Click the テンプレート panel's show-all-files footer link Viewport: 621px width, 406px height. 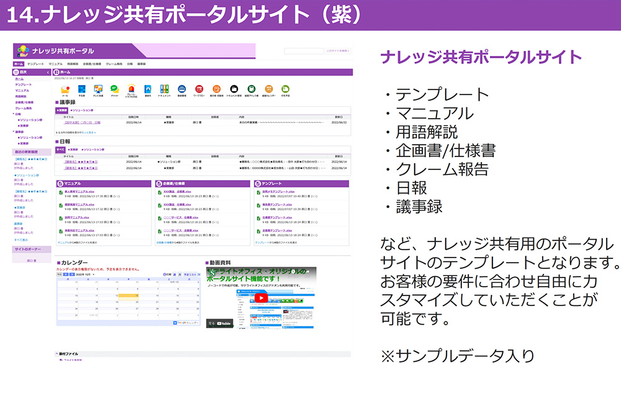pos(276,242)
